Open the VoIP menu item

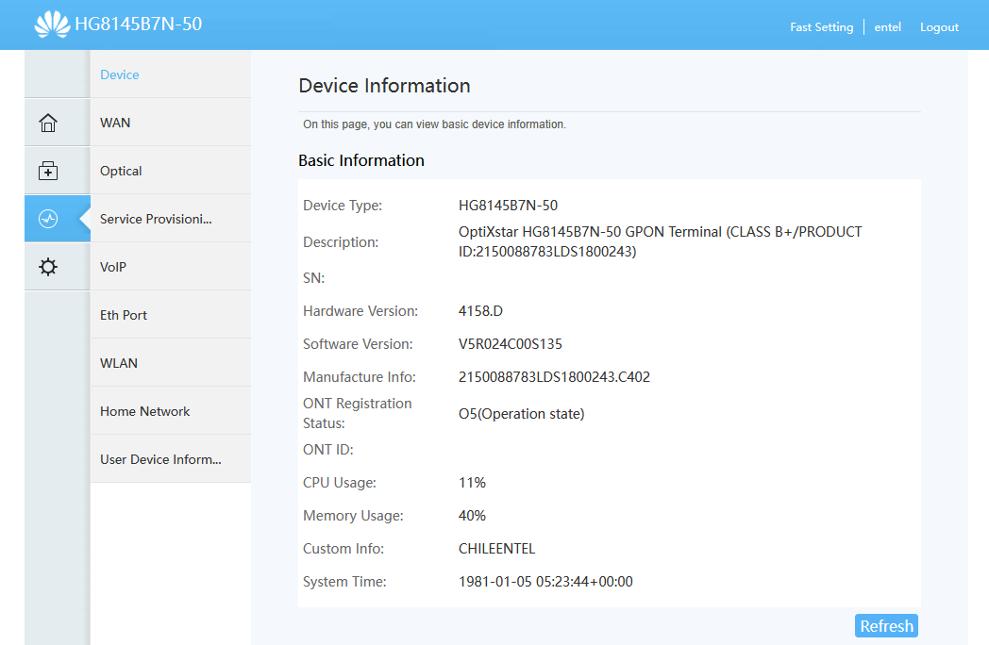click(170, 267)
